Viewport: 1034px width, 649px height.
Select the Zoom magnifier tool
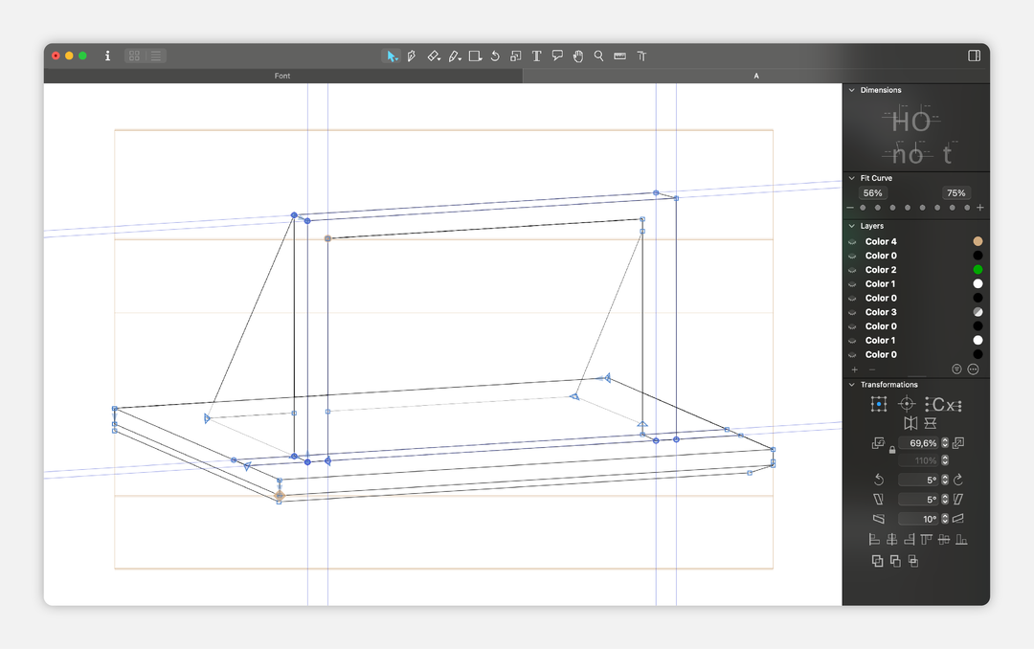tap(598, 56)
